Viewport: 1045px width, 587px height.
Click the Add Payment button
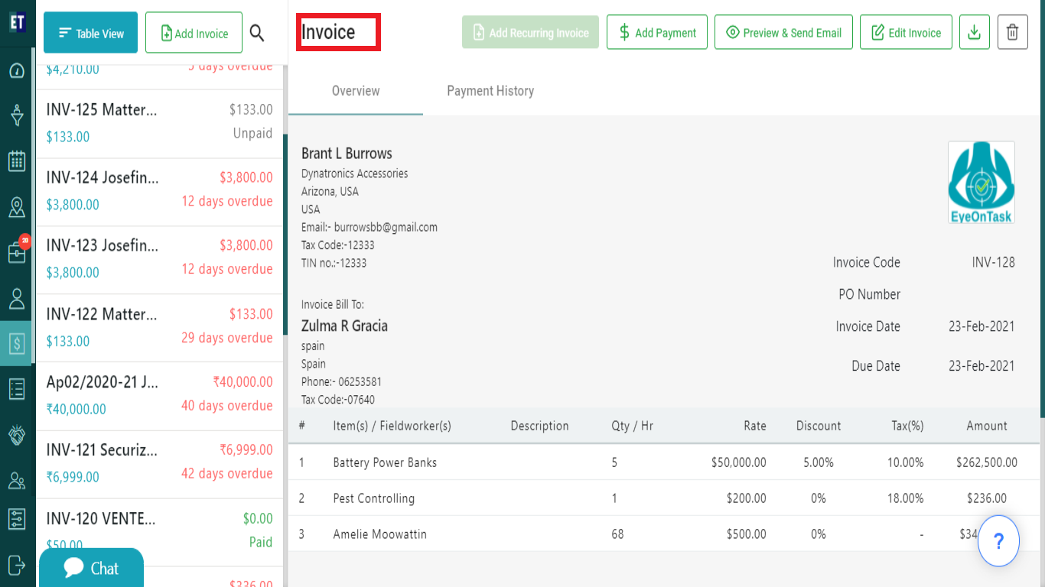pyautogui.click(x=657, y=32)
